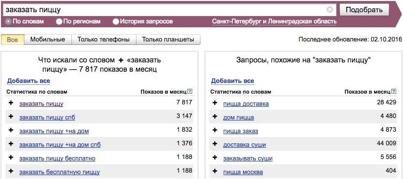
Task: Open region selector 'Санкт-Петербург и Ленинградская область'
Action: click(274, 21)
